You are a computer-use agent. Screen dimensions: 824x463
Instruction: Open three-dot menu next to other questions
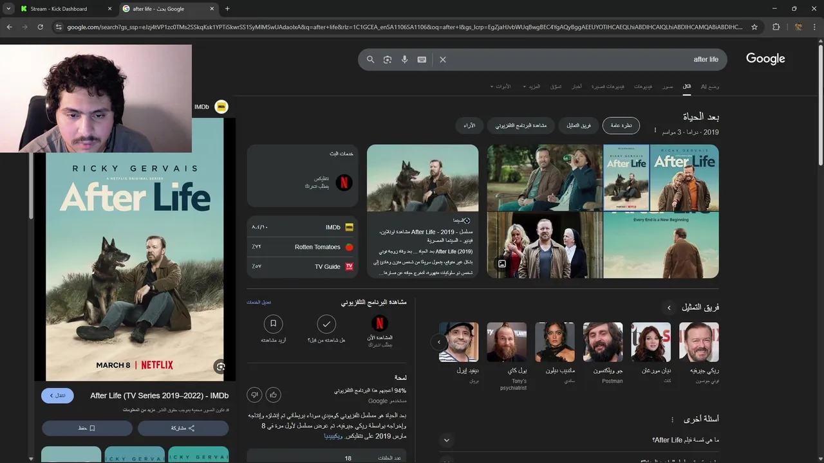[x=672, y=419]
